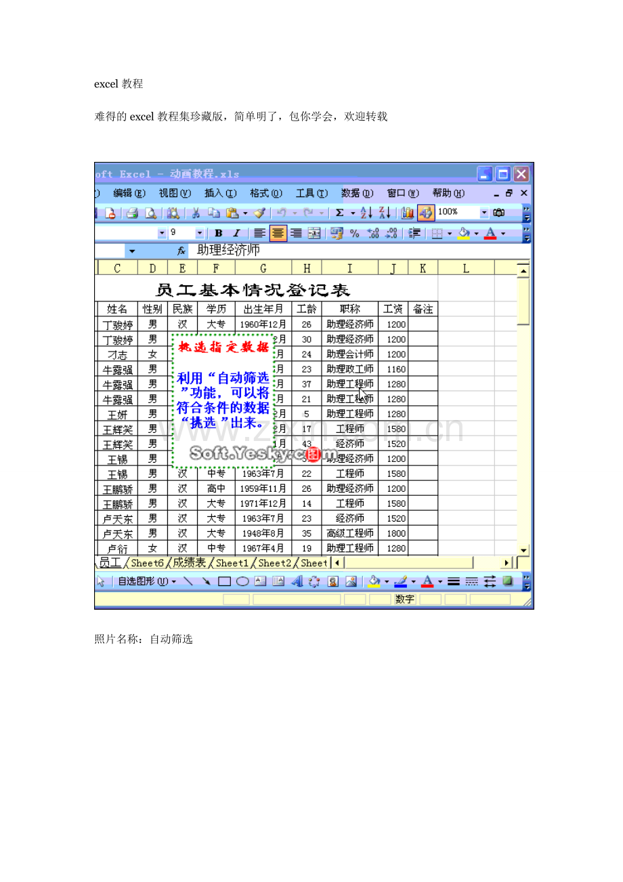Open the 数据 menu
The width and height of the screenshot is (623, 882).
358,193
